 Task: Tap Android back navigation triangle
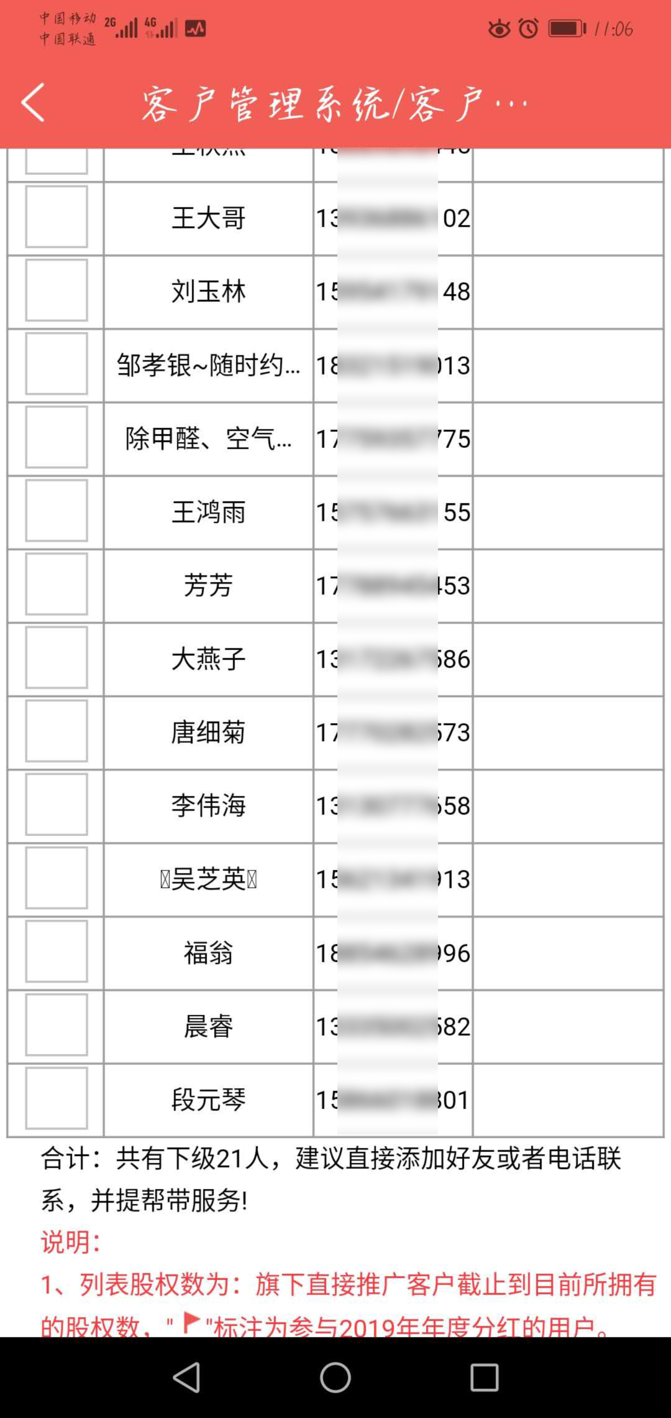pos(186,1377)
